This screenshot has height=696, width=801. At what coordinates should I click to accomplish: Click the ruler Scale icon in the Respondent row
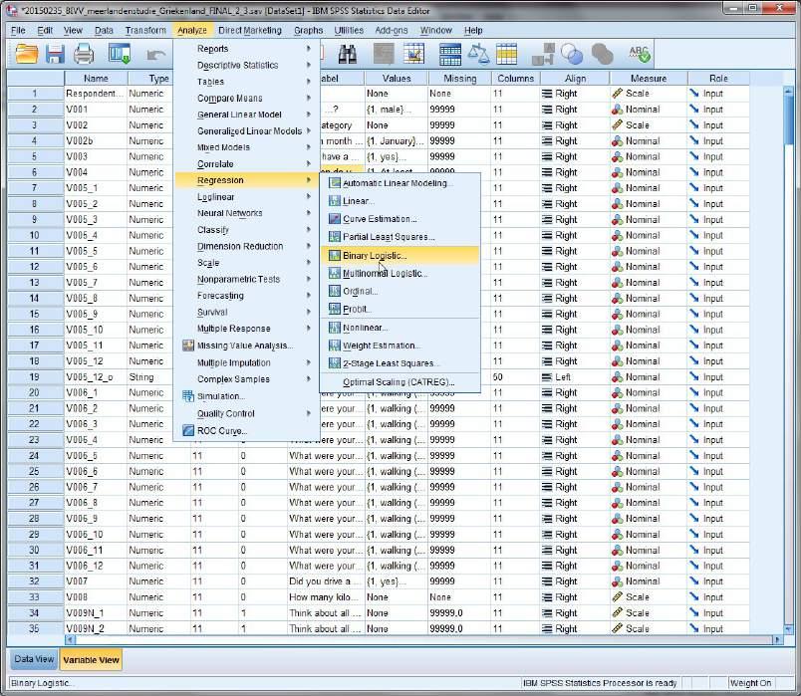[617, 94]
